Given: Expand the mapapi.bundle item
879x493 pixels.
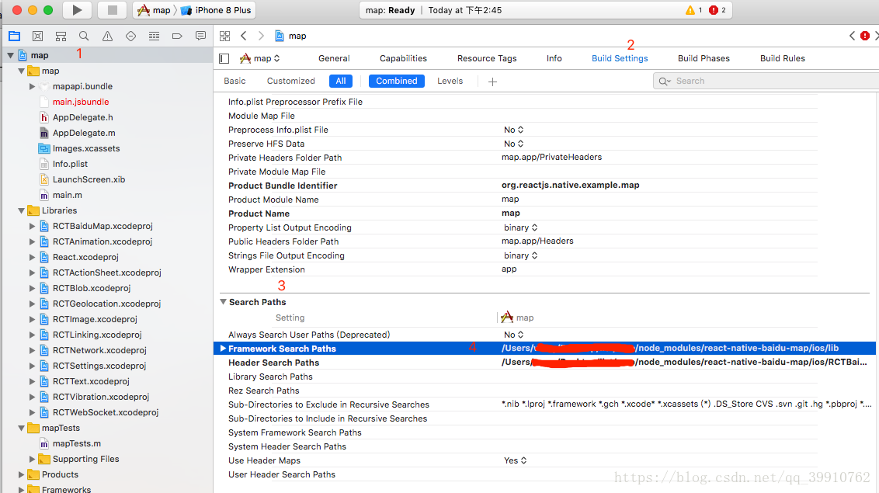Looking at the screenshot, I should coord(32,86).
